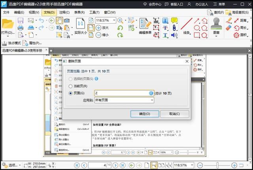Go to the next page in the status bar
Screen dimensions: 253x170
click(x=115, y=165)
